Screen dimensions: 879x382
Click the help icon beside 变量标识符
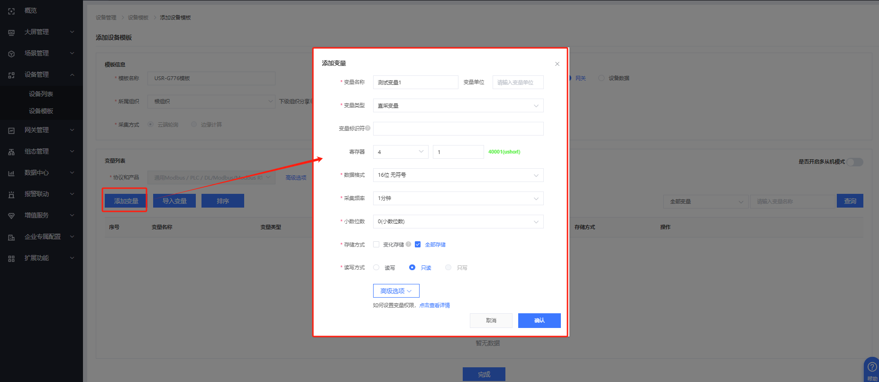pyautogui.click(x=368, y=128)
